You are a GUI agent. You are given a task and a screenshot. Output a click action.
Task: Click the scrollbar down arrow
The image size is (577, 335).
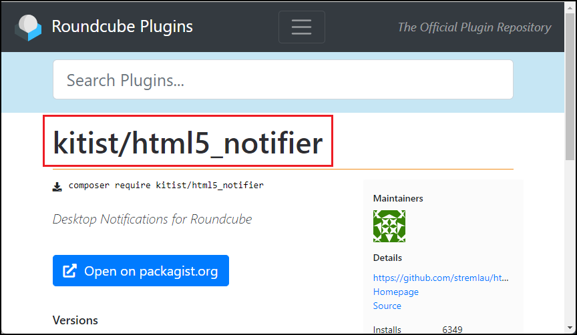[x=570, y=328]
